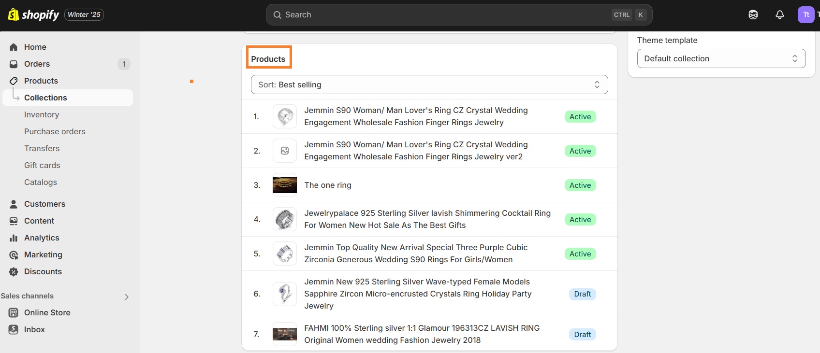Select Gift cards in sidebar
This screenshot has width=820, height=353.
pyautogui.click(x=42, y=165)
